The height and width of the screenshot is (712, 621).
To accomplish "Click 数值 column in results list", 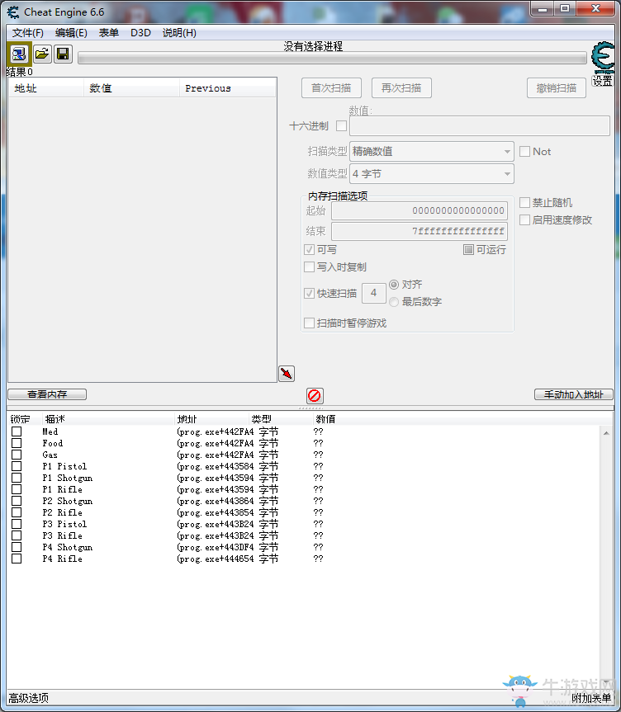I will pyautogui.click(x=132, y=88).
